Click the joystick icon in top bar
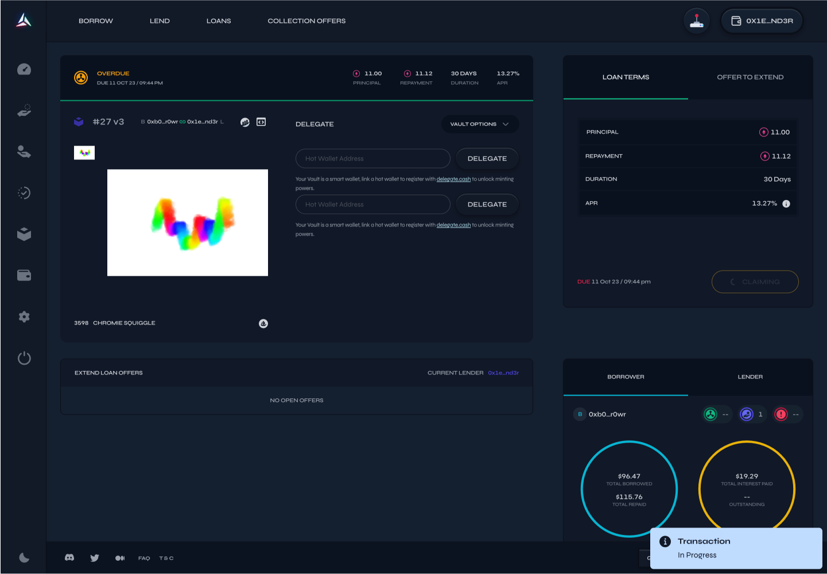The width and height of the screenshot is (827, 574). click(697, 21)
